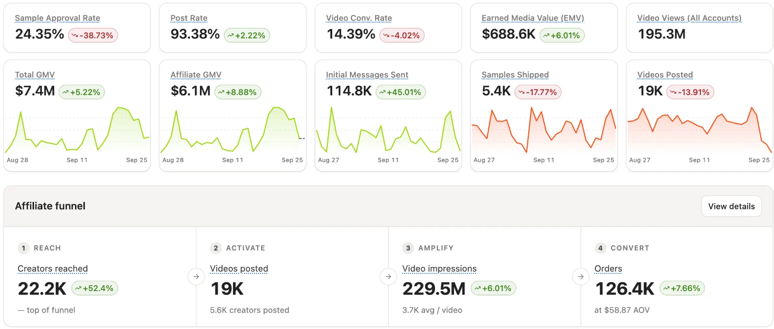Click the -17.77% Samples Shipped badge
The image size is (774, 329).
(x=538, y=92)
